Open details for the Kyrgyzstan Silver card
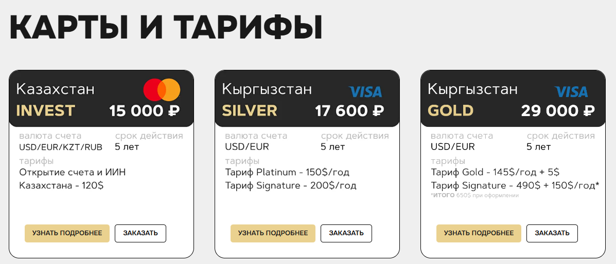616x264 pixels. pyautogui.click(x=273, y=233)
